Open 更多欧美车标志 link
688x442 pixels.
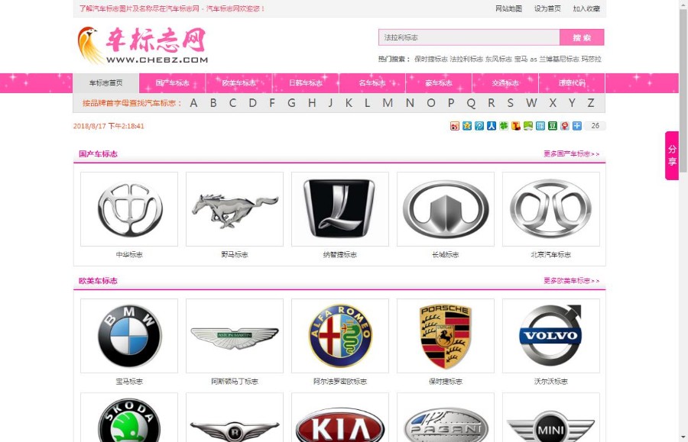[x=571, y=281]
